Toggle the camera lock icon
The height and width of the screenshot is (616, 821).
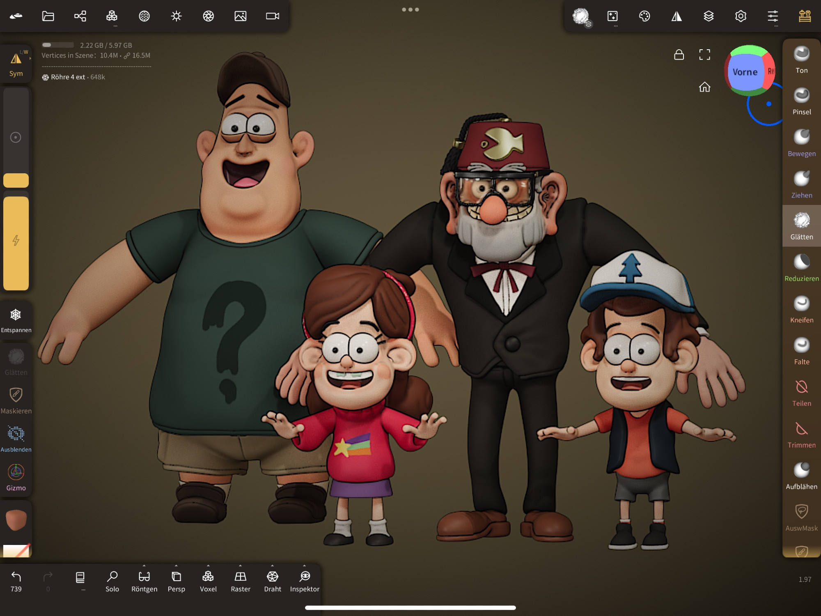tap(679, 55)
